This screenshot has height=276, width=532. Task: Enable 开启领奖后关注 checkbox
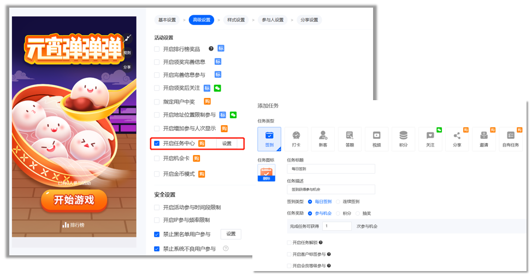(157, 88)
